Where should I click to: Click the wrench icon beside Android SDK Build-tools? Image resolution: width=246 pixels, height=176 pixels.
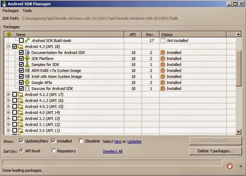coord(27,40)
